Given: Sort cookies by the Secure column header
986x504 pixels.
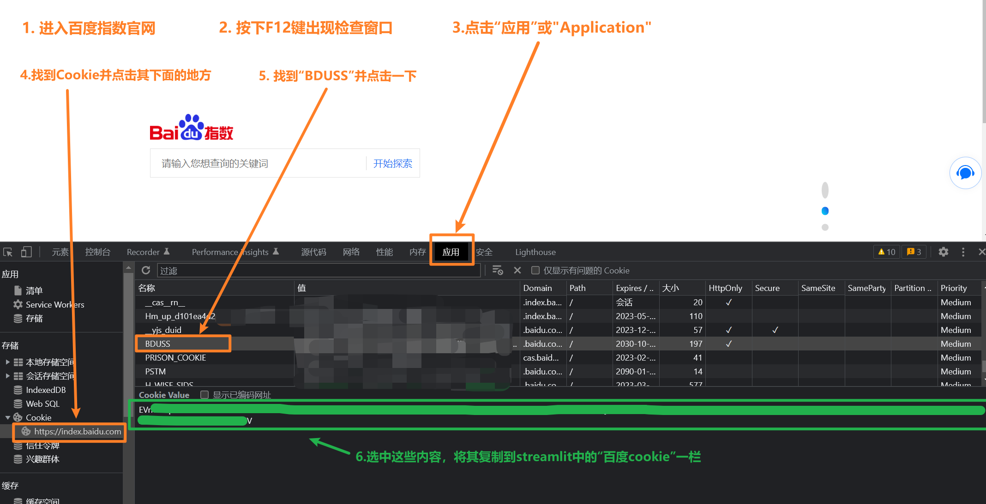Looking at the screenshot, I should 775,288.
